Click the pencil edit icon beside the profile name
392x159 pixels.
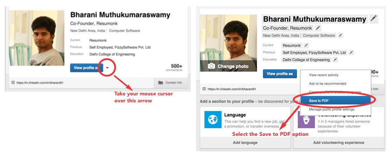(374, 19)
